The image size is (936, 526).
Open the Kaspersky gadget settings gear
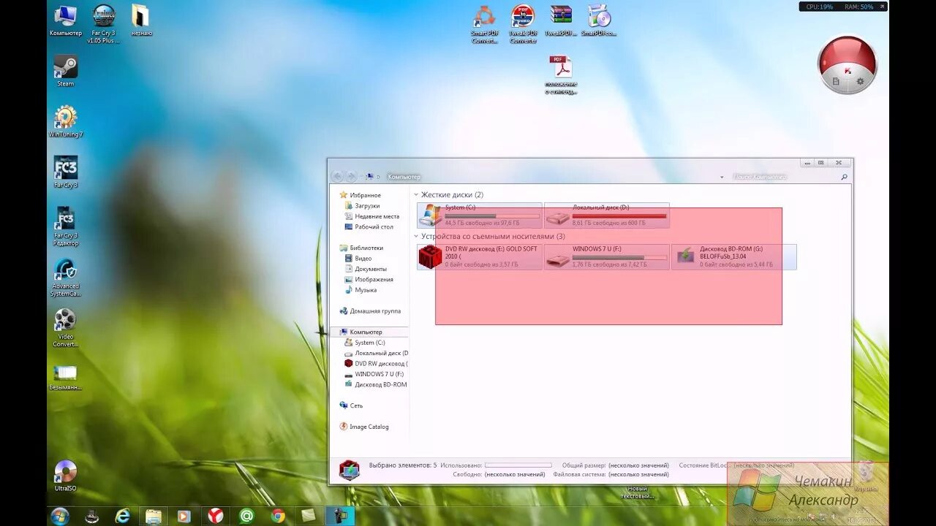click(858, 82)
